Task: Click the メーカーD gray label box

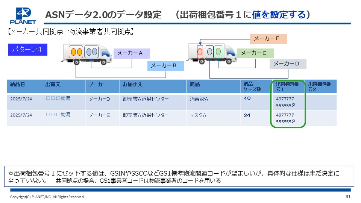Action: 288,64
